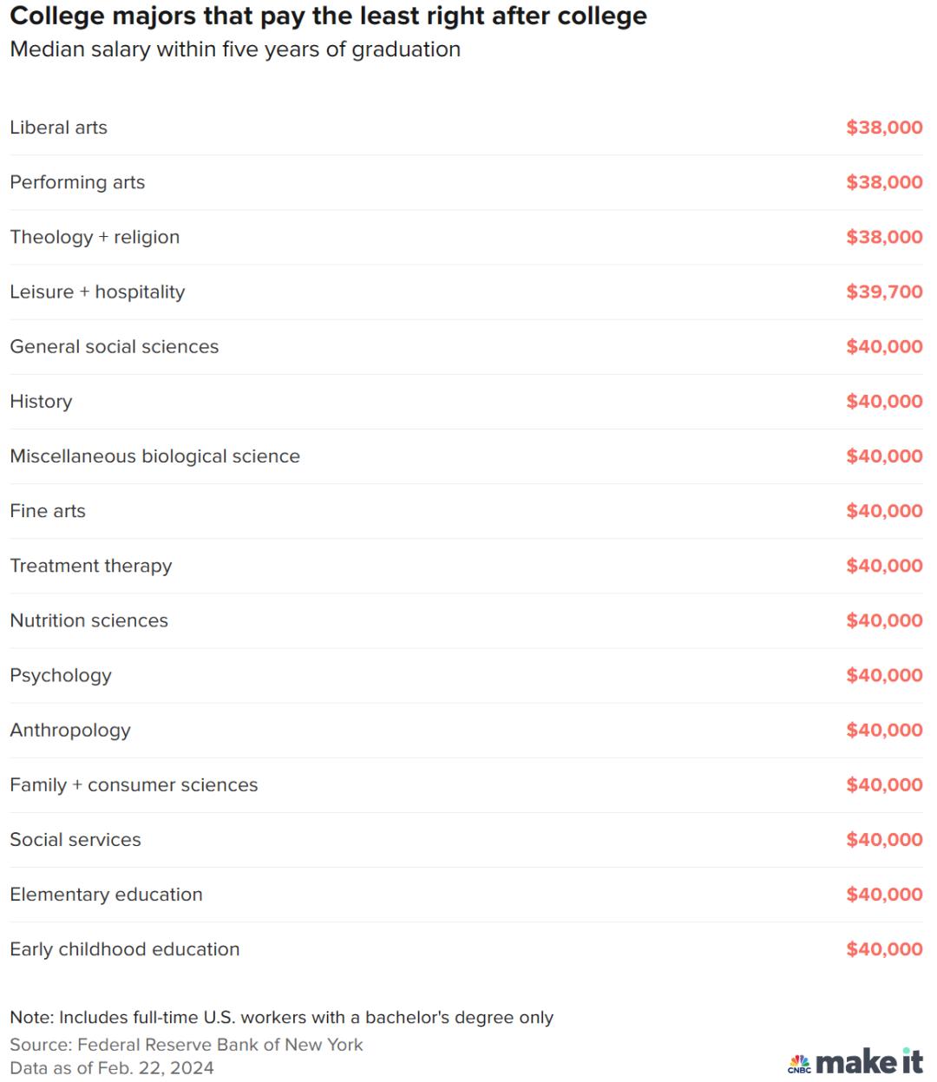Screen dimensions: 937x1082
Task: Select the Leisure + hospitality $39,700 value
Action: [x=884, y=292]
